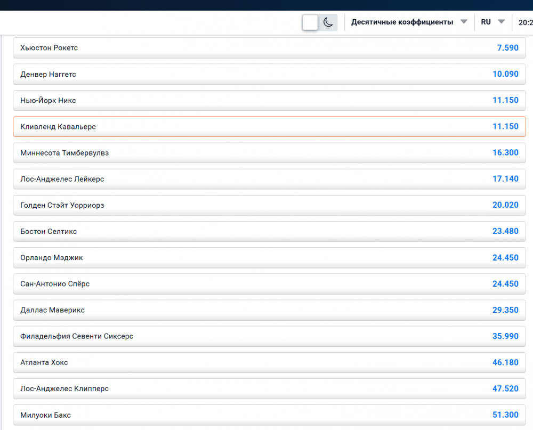Select the light theme toggle square
The width and height of the screenshot is (533, 430).
click(310, 22)
